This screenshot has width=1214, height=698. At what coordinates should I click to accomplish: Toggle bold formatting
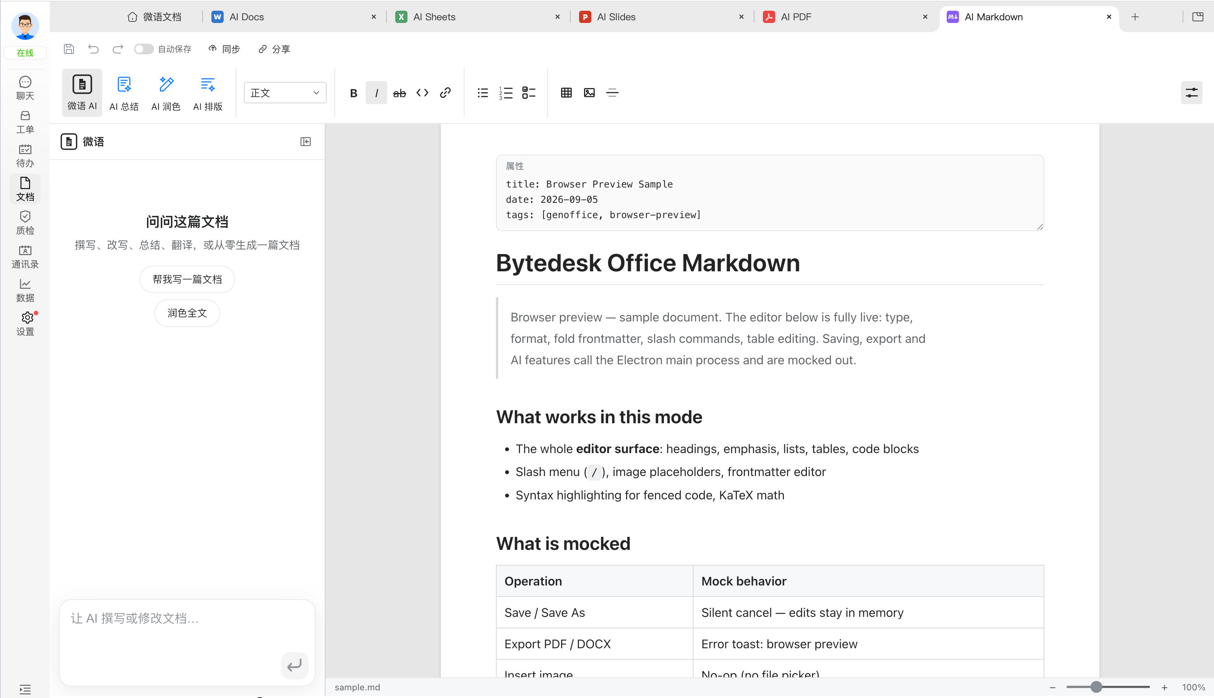353,93
